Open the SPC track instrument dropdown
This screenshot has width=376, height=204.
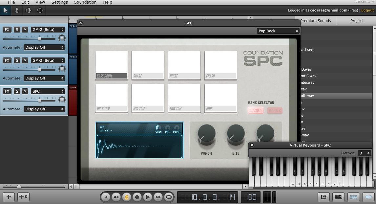[x=48, y=91]
